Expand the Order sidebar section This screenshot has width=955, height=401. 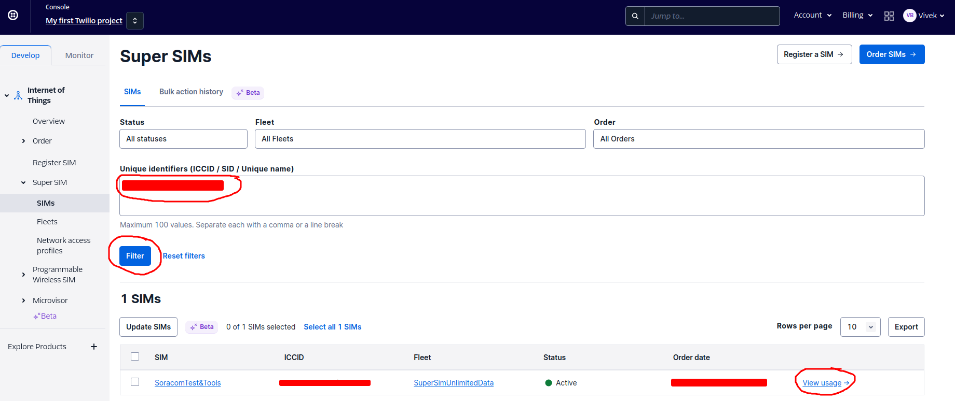click(23, 141)
